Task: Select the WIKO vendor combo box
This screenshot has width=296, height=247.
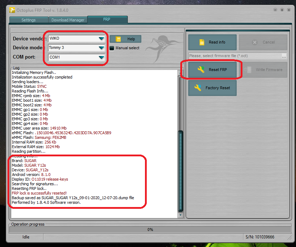Action: click(x=76, y=39)
